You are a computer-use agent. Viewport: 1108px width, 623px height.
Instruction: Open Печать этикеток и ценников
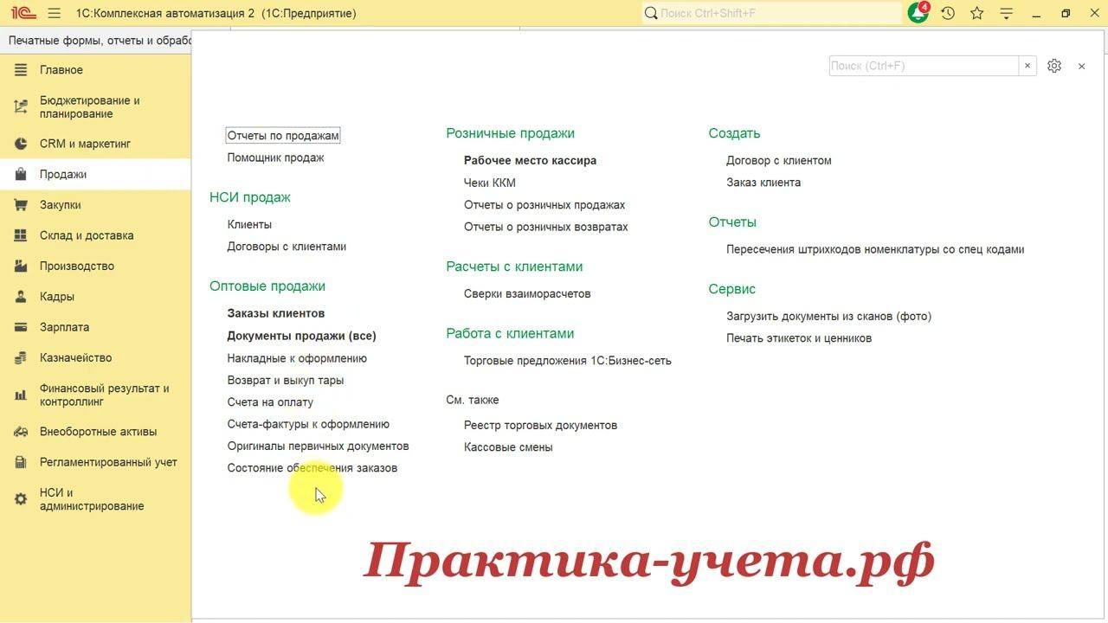[x=799, y=338]
